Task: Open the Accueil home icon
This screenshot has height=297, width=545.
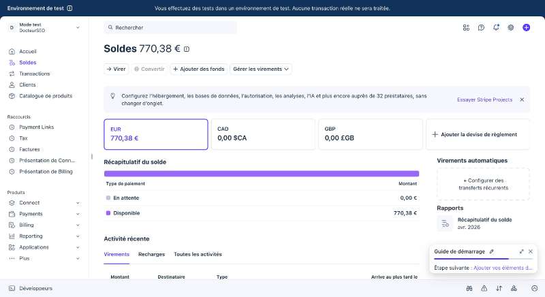Action: pyautogui.click(x=12, y=51)
